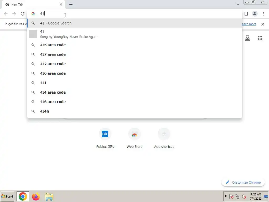Choose '415 area code' suggestion
Viewport: 269px width, 202px height.
pos(134,45)
